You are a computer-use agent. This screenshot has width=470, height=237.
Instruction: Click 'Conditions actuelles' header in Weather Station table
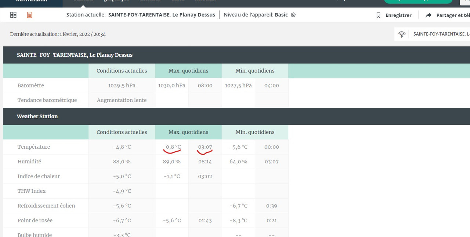click(x=122, y=132)
